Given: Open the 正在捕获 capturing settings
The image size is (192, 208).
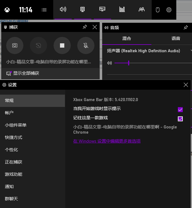Looking at the screenshot, I should click(32, 162).
